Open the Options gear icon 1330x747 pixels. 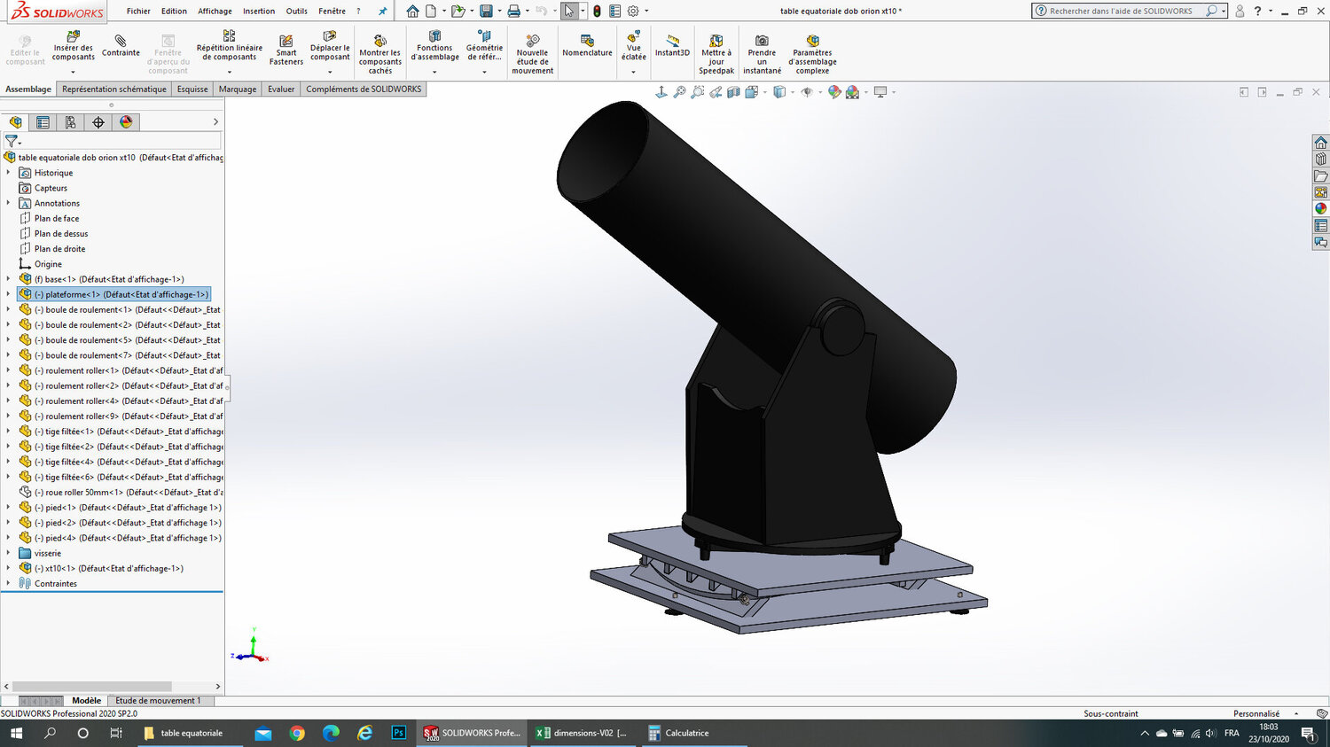pyautogui.click(x=633, y=12)
